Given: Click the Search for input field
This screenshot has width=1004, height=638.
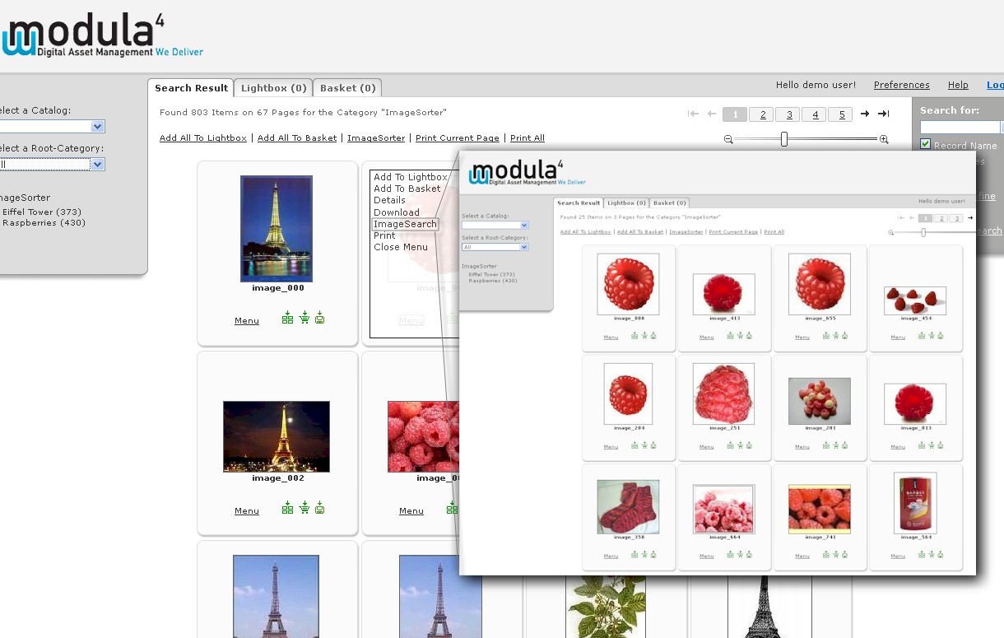Looking at the screenshot, I should (x=960, y=127).
